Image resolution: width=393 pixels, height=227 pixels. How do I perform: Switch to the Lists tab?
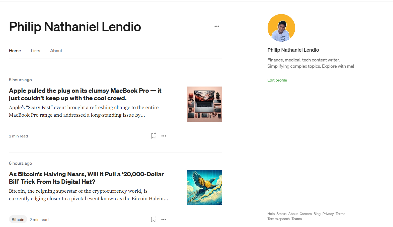pyautogui.click(x=35, y=51)
